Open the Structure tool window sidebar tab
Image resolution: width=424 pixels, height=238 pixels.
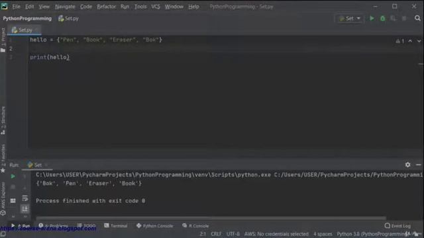coord(3,120)
